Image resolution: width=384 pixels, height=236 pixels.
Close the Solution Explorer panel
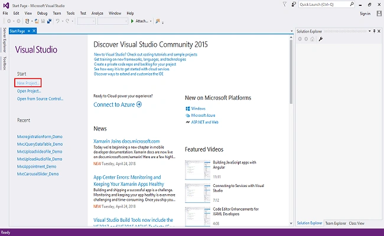[379, 31]
